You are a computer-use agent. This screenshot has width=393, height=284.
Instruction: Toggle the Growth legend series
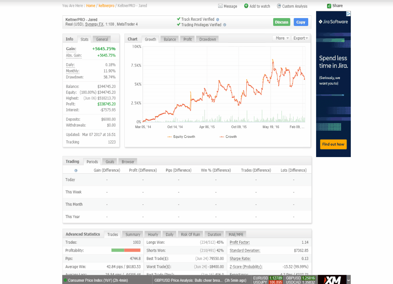pos(228,137)
